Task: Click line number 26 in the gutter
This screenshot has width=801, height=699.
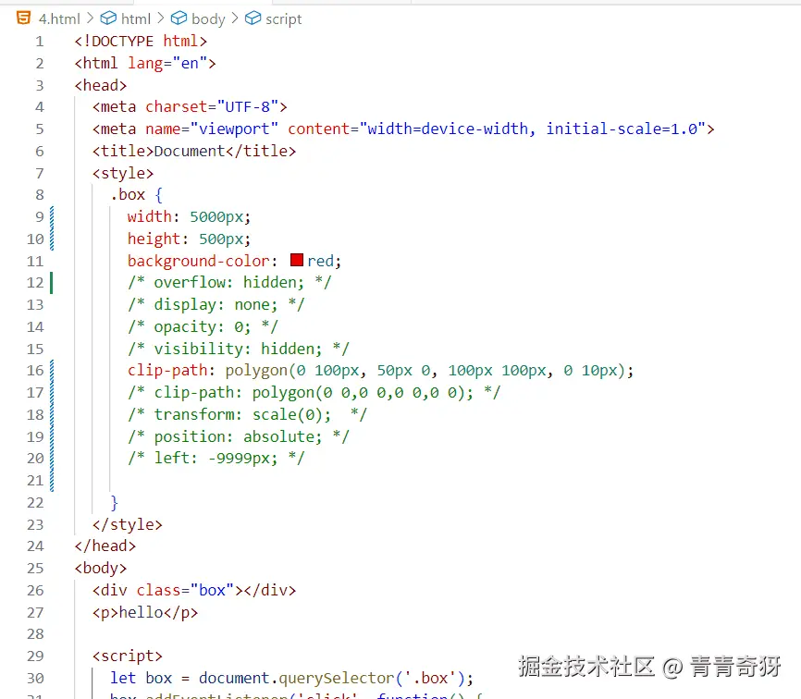Action: click(35, 590)
